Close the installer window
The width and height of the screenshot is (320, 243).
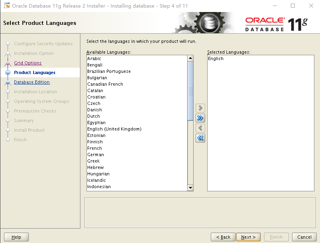311,6
